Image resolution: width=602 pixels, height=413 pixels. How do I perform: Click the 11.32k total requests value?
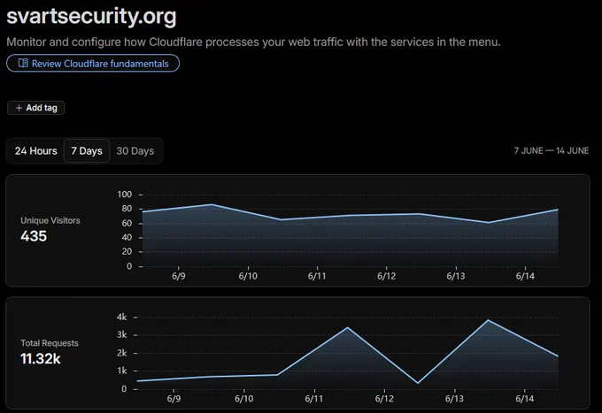point(41,359)
